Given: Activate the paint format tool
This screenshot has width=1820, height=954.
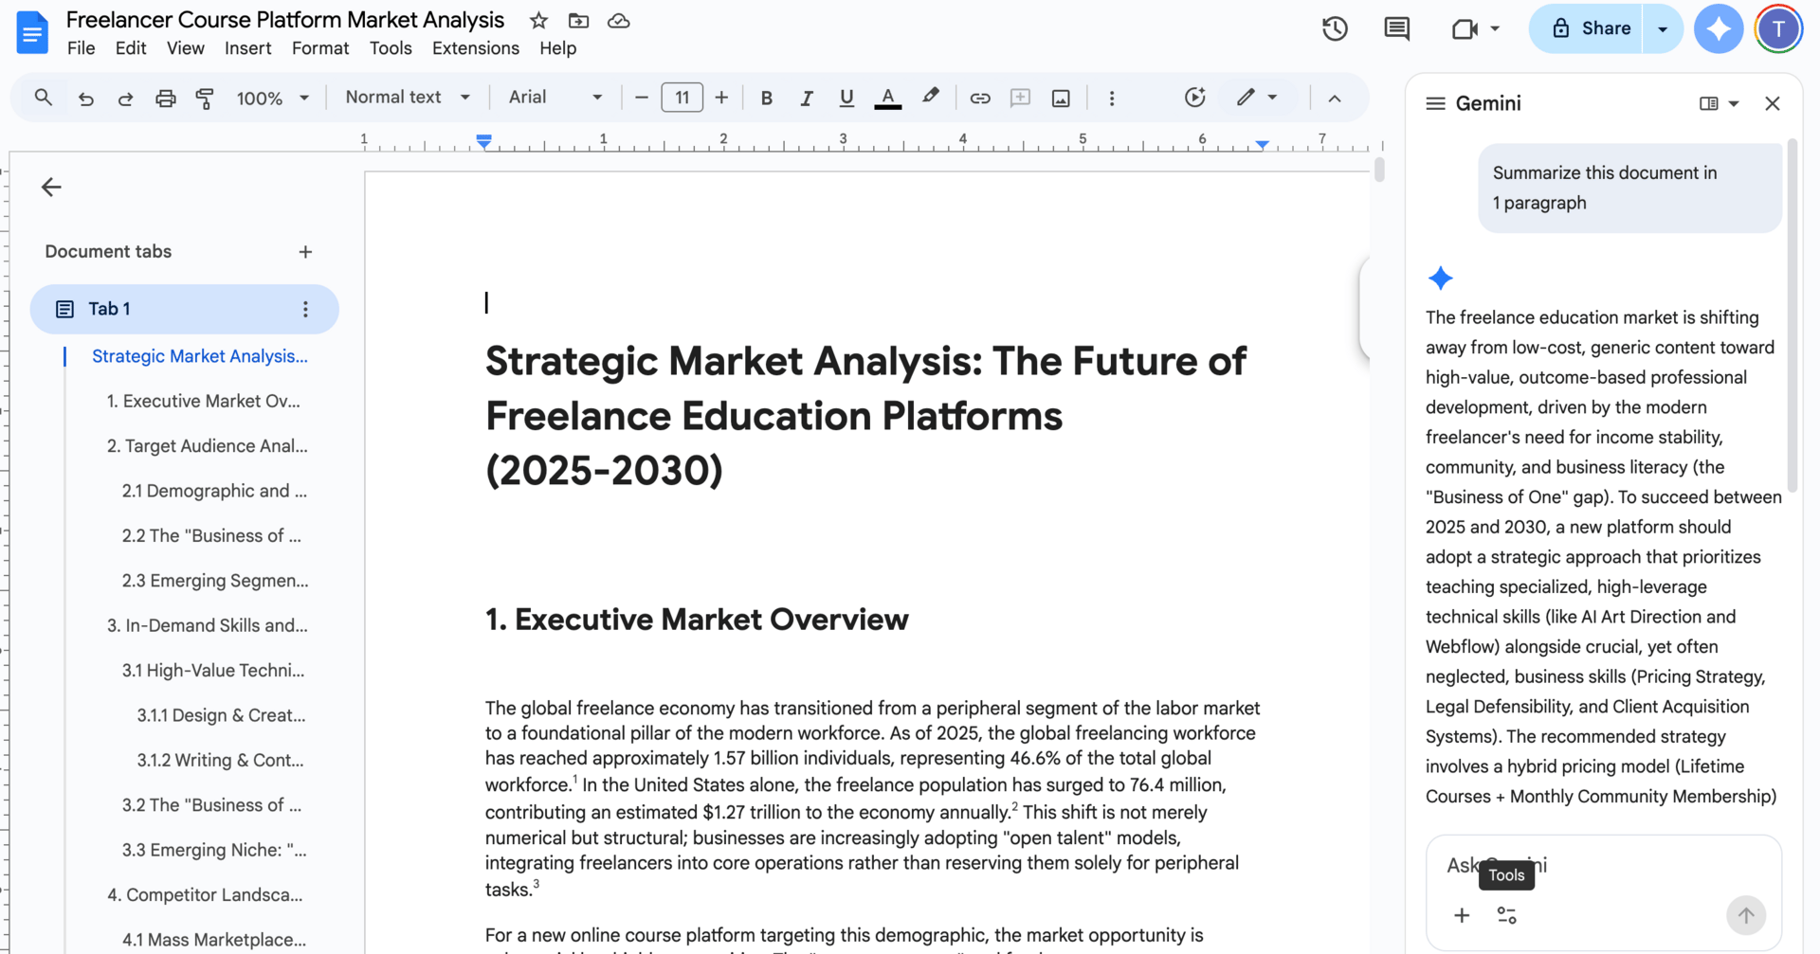Looking at the screenshot, I should (x=205, y=98).
